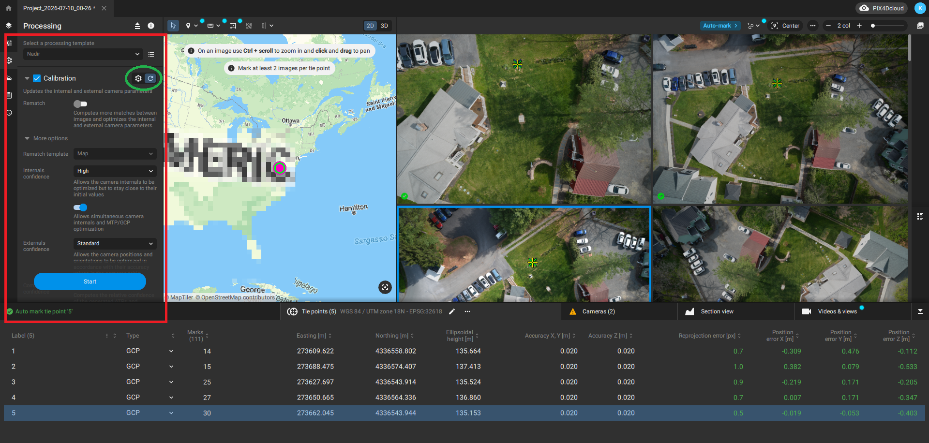Open the processing options sliders tab

9,43
